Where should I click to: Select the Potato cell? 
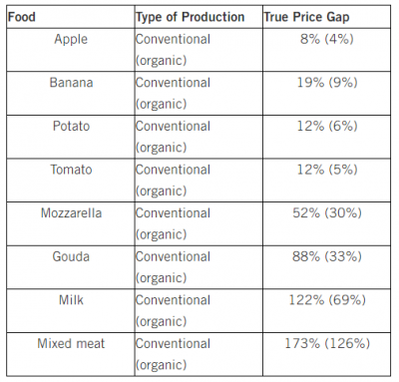click(x=71, y=126)
